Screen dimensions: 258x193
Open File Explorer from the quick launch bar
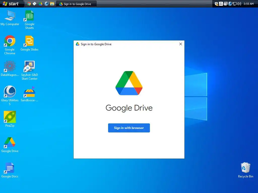pyautogui.click(x=52, y=4)
